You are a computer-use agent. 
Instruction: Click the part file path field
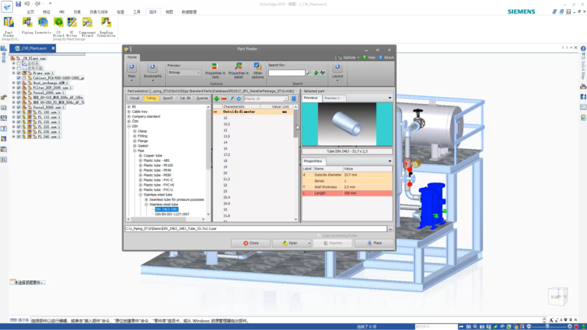pos(256,228)
